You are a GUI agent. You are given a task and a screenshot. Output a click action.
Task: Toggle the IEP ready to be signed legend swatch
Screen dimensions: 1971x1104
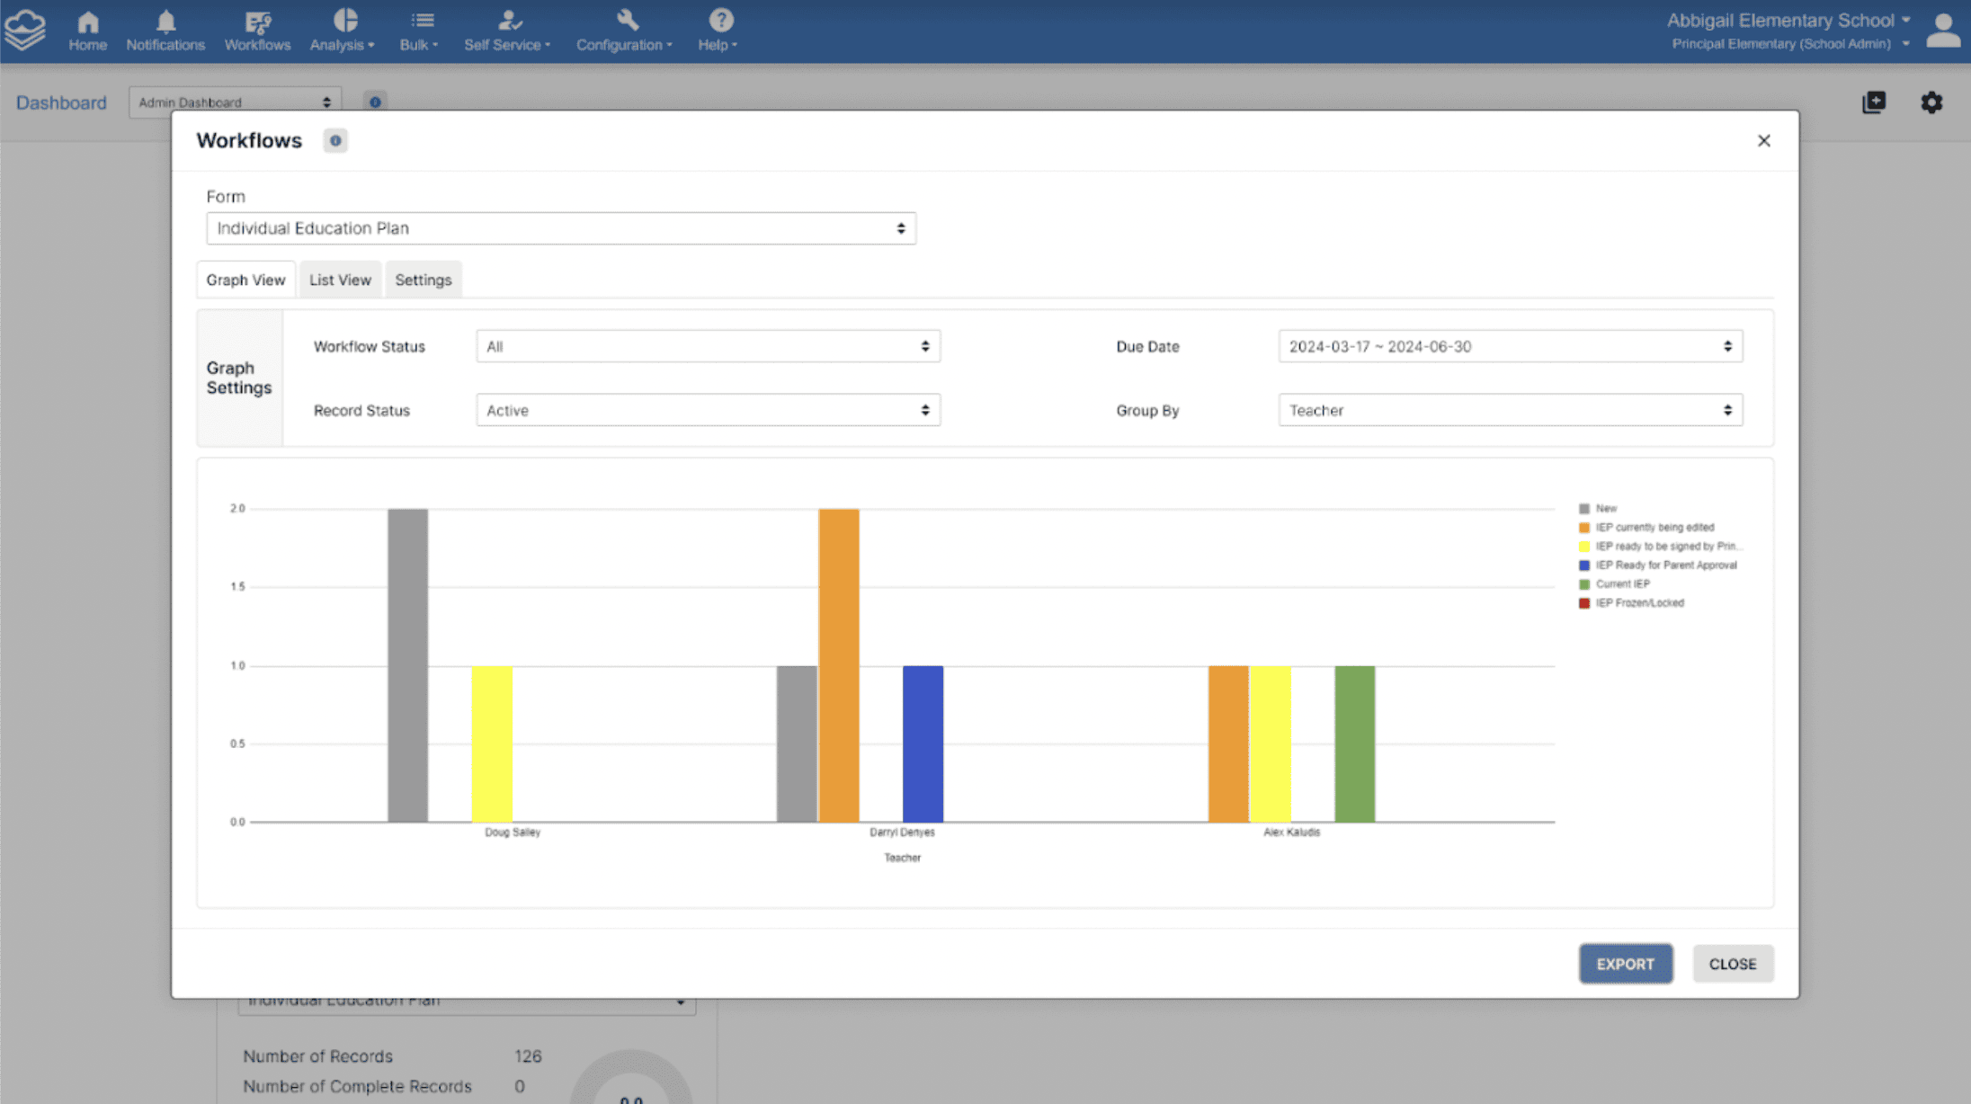point(1584,547)
